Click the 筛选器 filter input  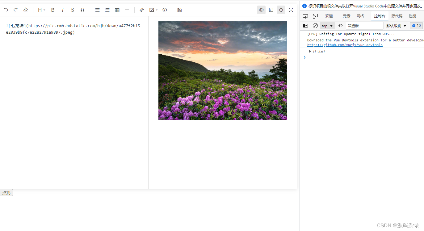pyautogui.click(x=364, y=26)
